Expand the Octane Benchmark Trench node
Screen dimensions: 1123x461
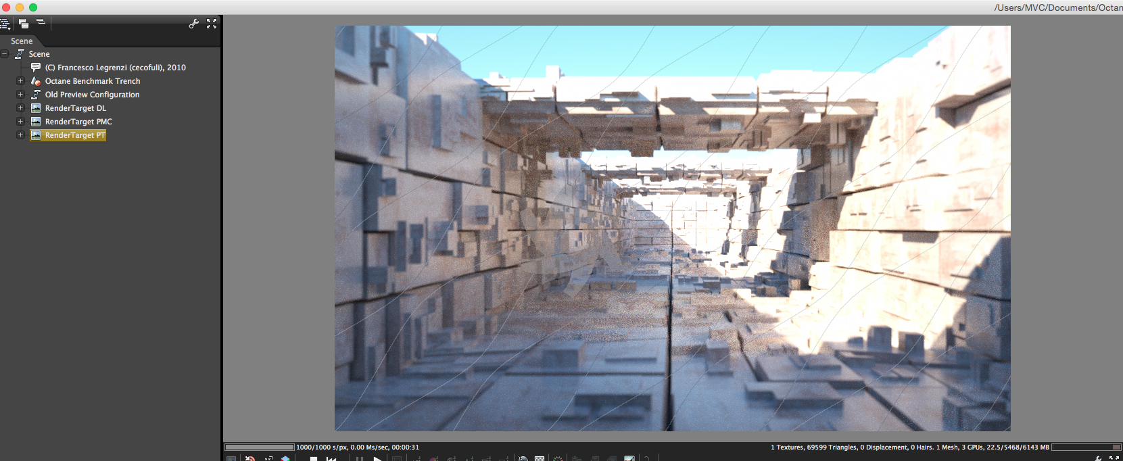pyautogui.click(x=20, y=81)
